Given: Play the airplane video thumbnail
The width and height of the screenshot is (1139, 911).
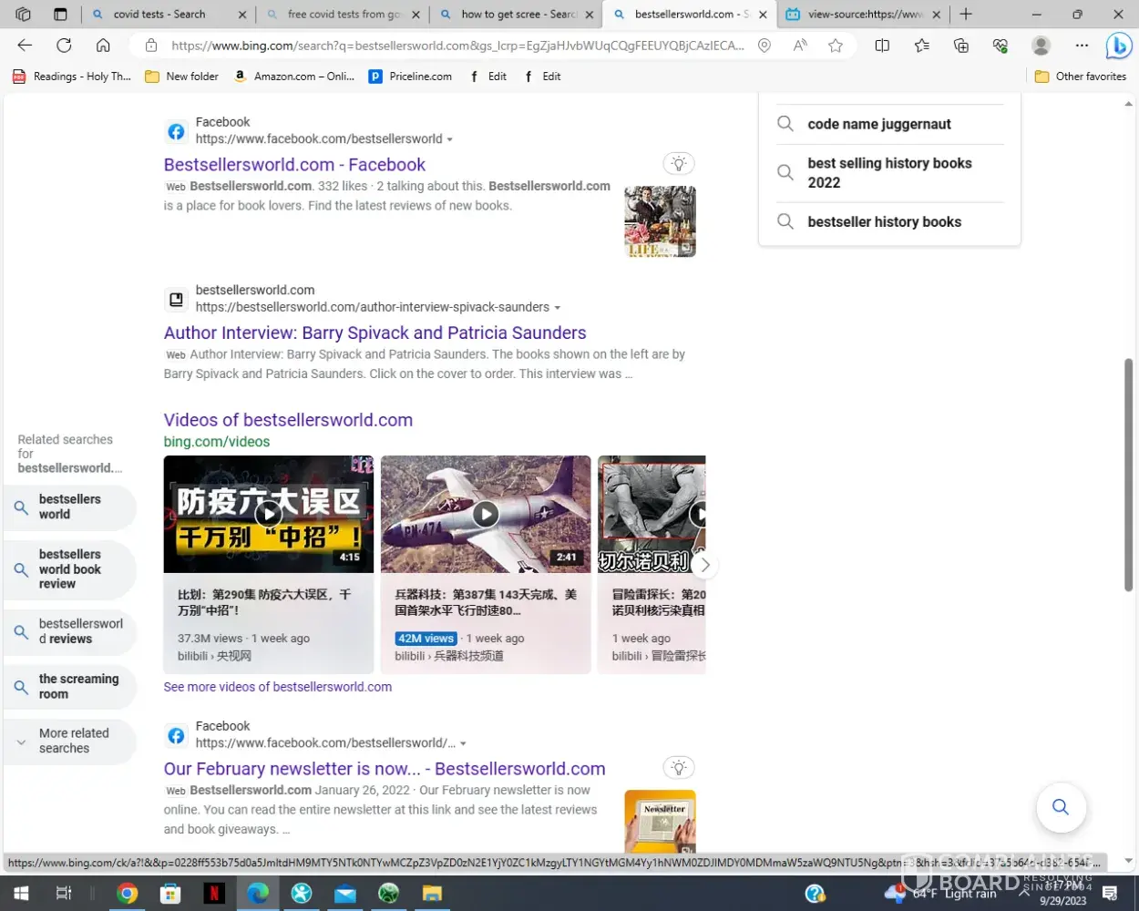Looking at the screenshot, I should 486,515.
